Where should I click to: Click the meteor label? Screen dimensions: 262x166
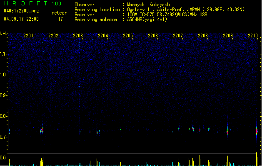(x=59, y=13)
